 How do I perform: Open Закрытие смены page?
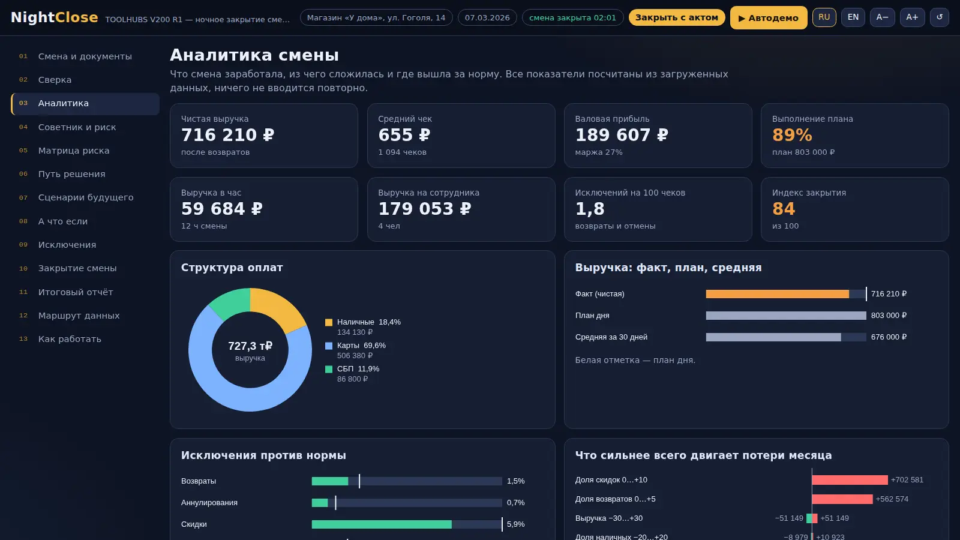pyautogui.click(x=85, y=268)
